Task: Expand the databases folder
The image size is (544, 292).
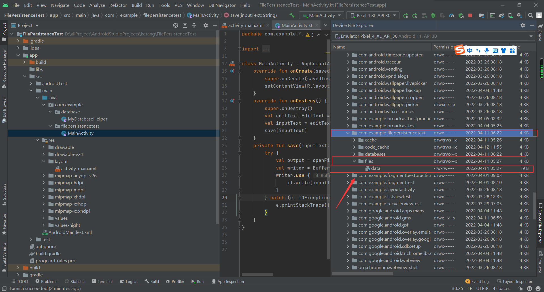Action: pyautogui.click(x=354, y=154)
